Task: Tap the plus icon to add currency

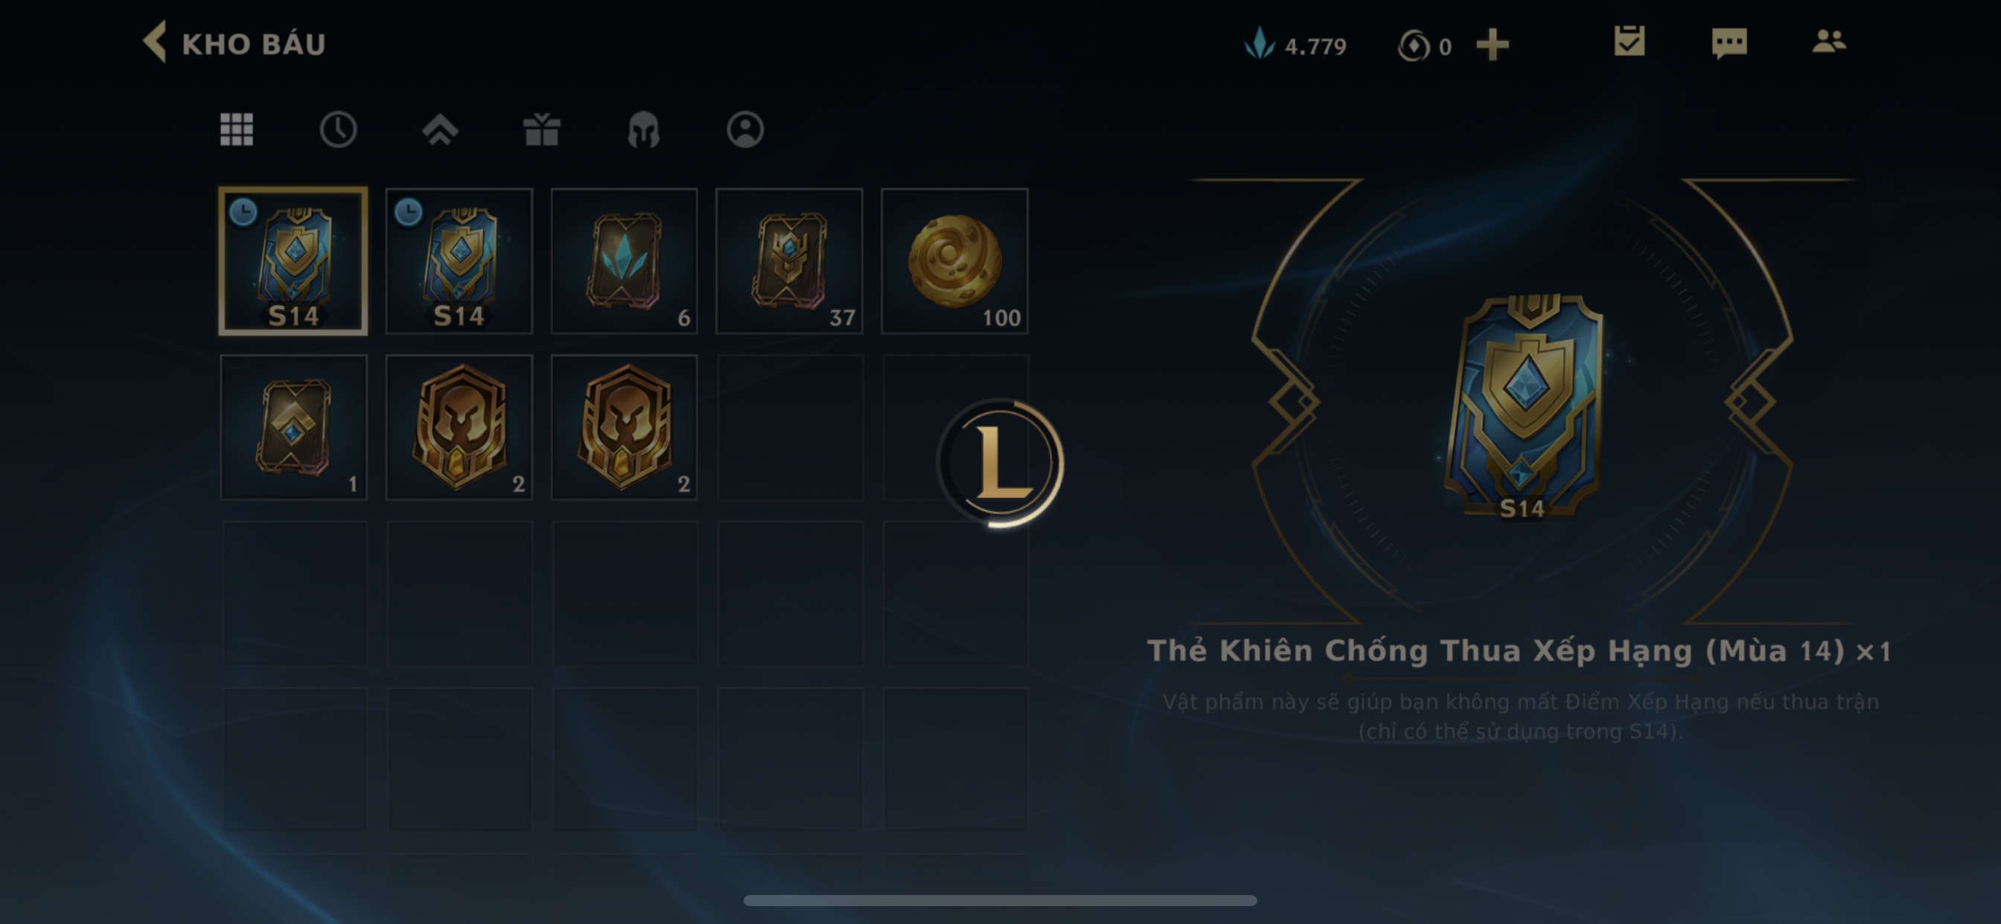Action: tap(1493, 45)
